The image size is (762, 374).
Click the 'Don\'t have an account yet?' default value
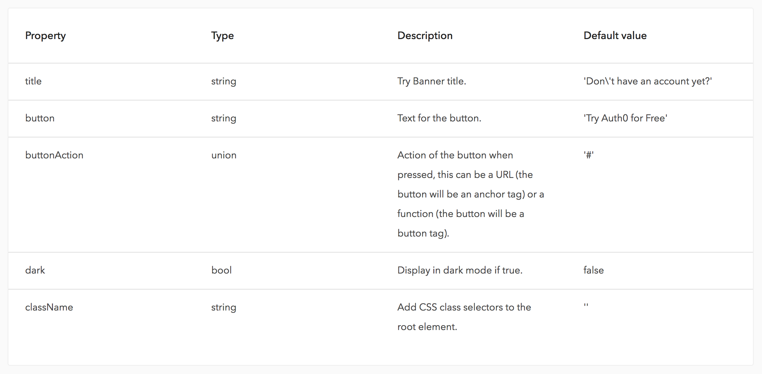(x=648, y=81)
